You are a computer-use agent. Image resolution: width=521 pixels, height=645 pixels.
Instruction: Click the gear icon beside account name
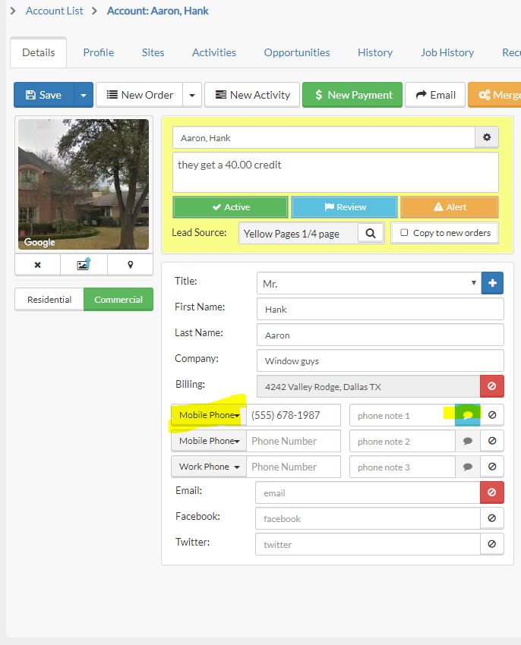point(487,138)
